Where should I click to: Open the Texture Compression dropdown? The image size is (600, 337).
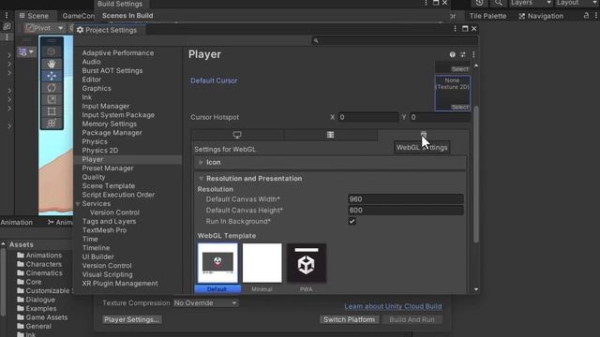206,303
